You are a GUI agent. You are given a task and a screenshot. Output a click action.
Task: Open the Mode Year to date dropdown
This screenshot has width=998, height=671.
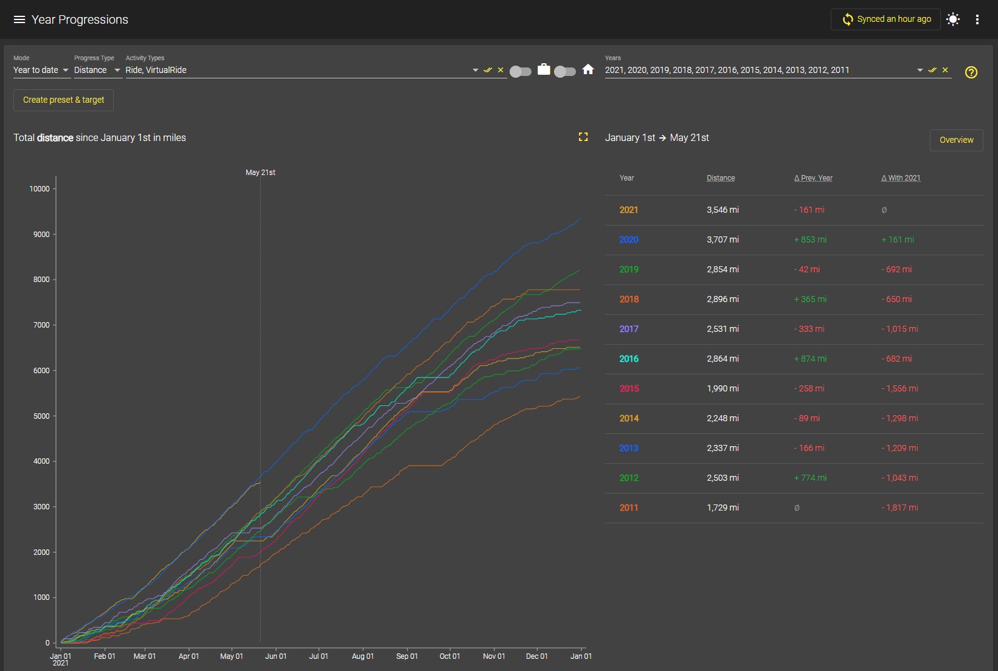pos(41,70)
